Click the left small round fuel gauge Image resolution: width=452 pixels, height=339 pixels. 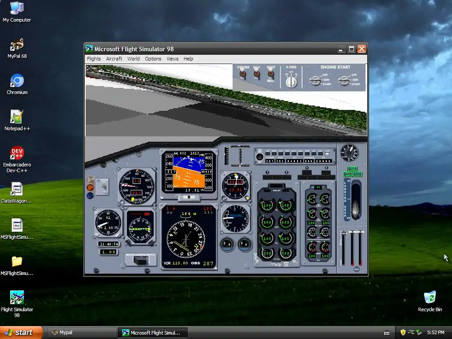(x=226, y=244)
